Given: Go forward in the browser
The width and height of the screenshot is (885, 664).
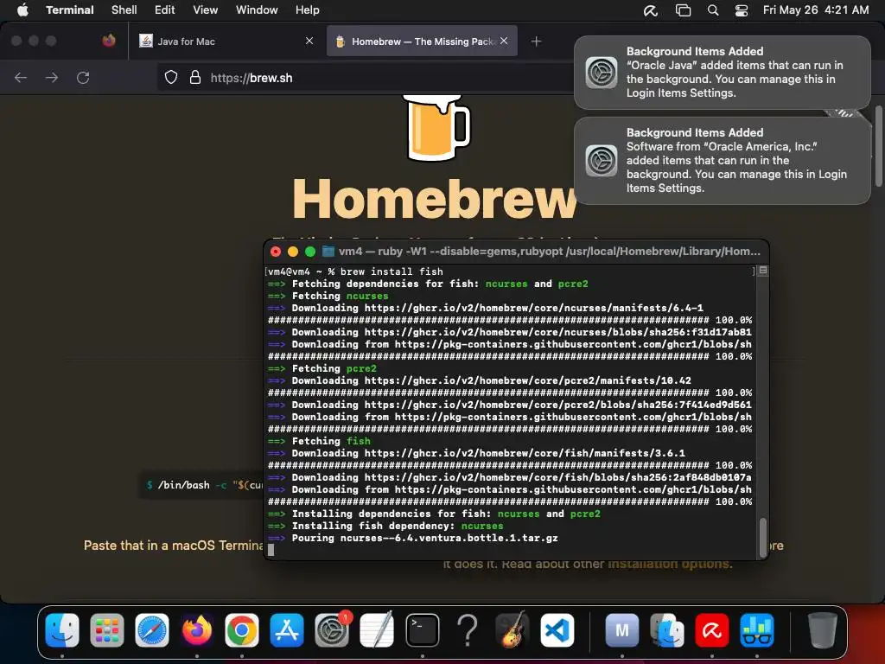Looking at the screenshot, I should (x=52, y=77).
